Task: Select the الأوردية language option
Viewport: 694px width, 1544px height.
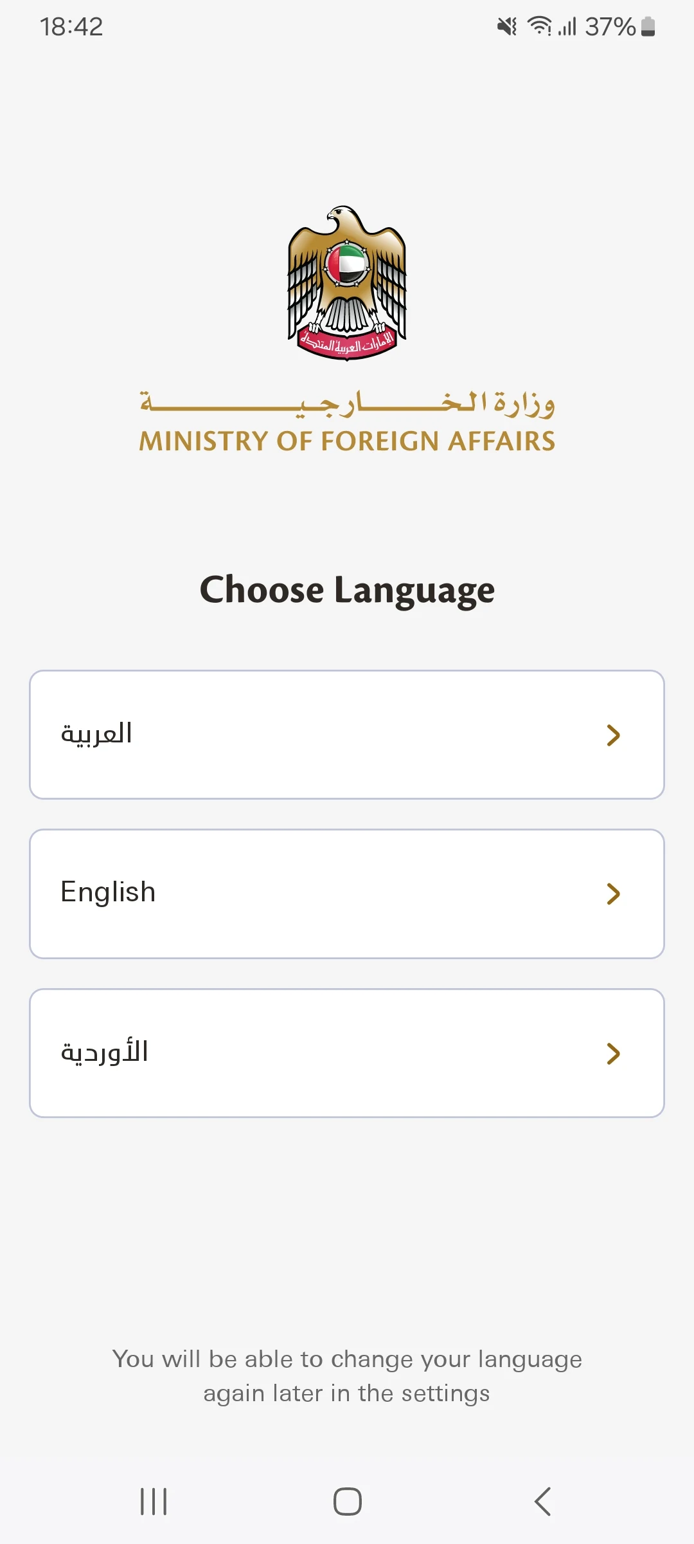Action: pos(347,1053)
